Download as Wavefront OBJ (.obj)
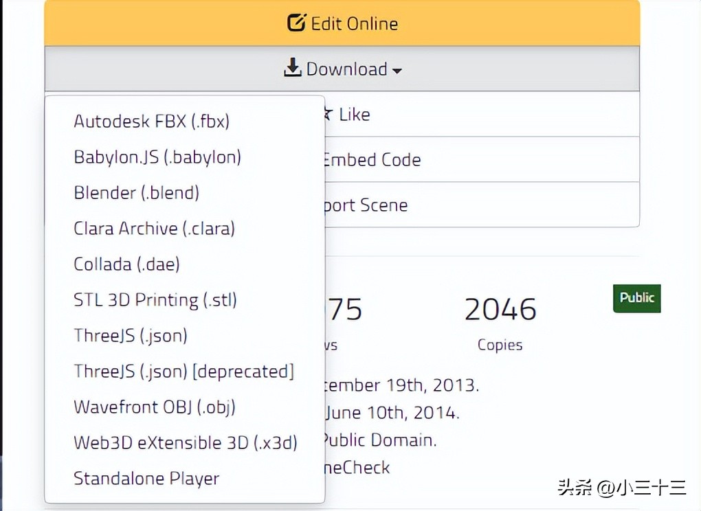 tap(154, 407)
